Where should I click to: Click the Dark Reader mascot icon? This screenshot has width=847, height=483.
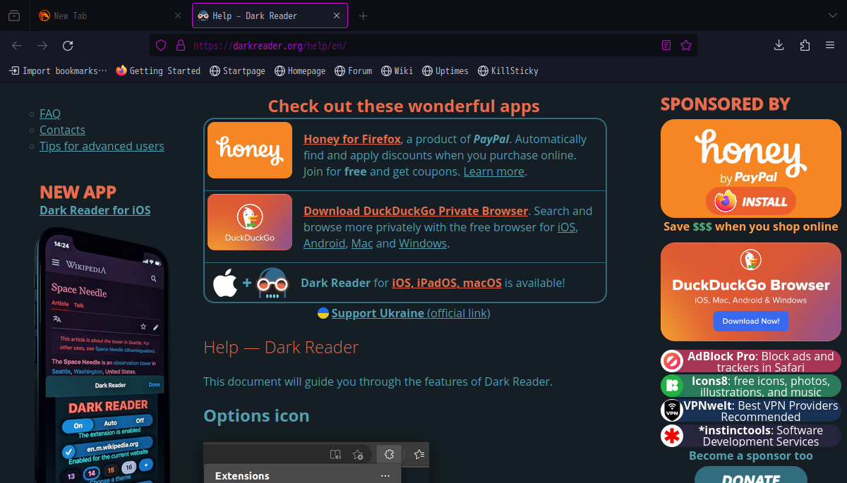coord(272,283)
